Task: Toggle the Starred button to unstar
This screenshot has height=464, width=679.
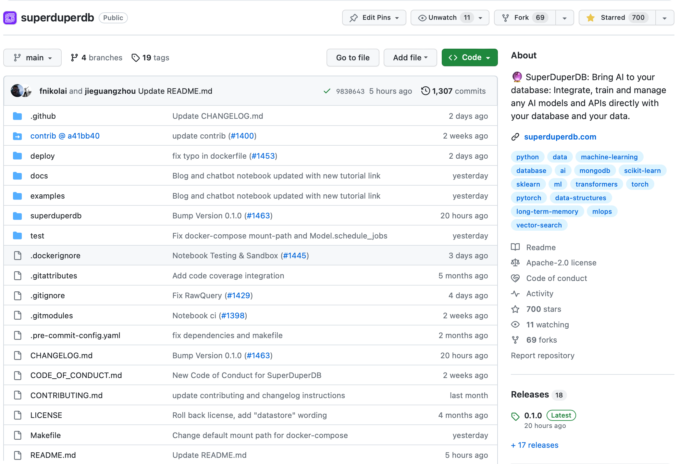Action: (x=617, y=18)
